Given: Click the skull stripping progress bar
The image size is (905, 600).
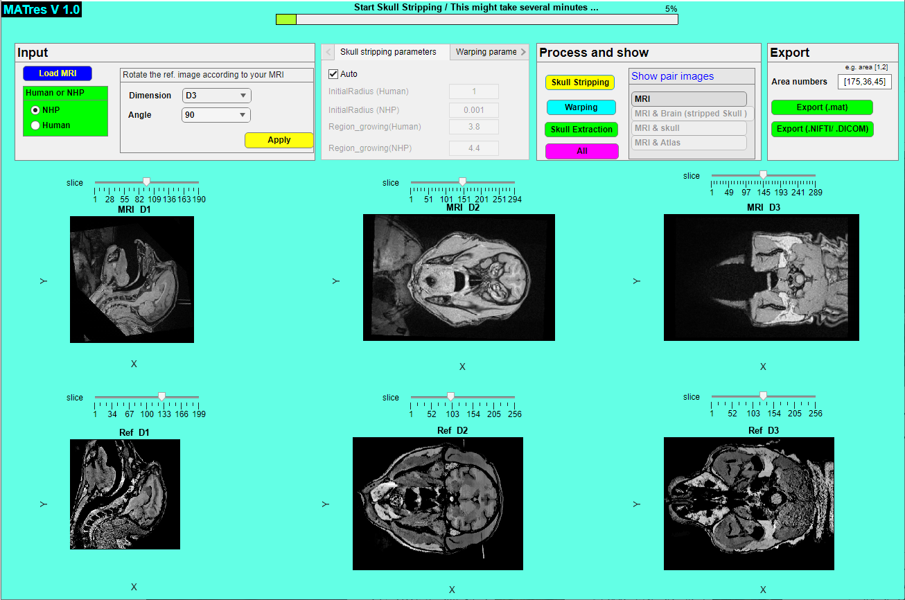Looking at the screenshot, I should [x=477, y=19].
